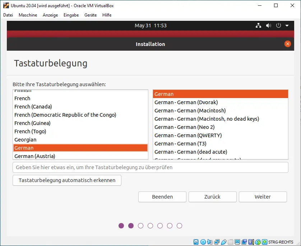Expand the Ubuntu system menu arrow

tap(287, 25)
